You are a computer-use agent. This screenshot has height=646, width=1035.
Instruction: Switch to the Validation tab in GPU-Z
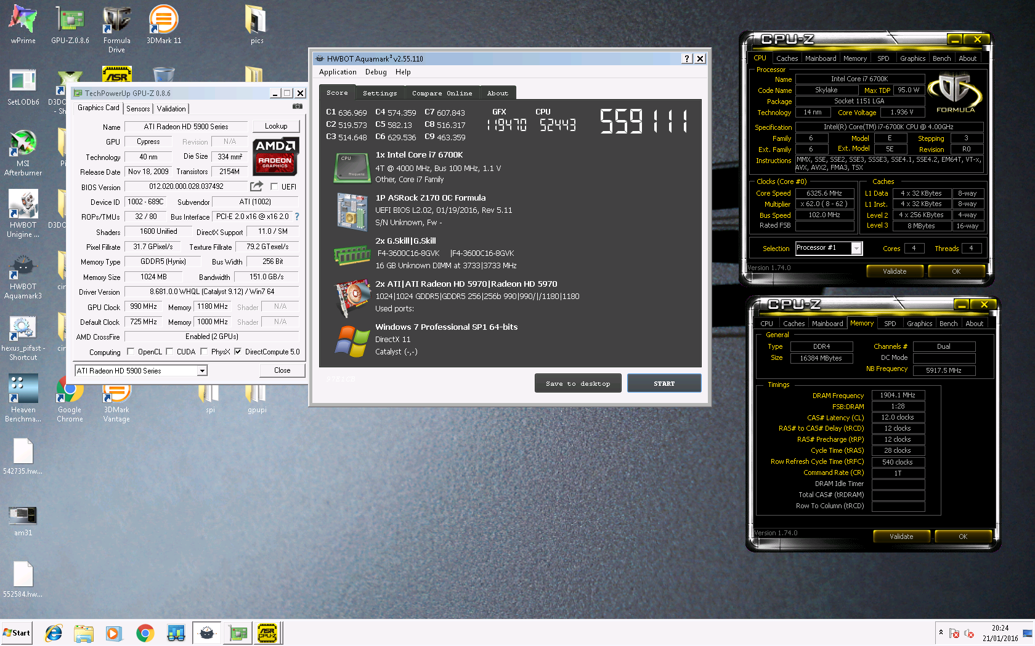click(171, 108)
